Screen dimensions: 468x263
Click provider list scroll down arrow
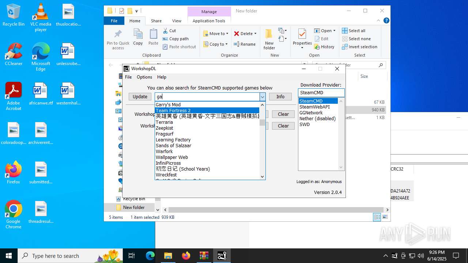click(341, 167)
